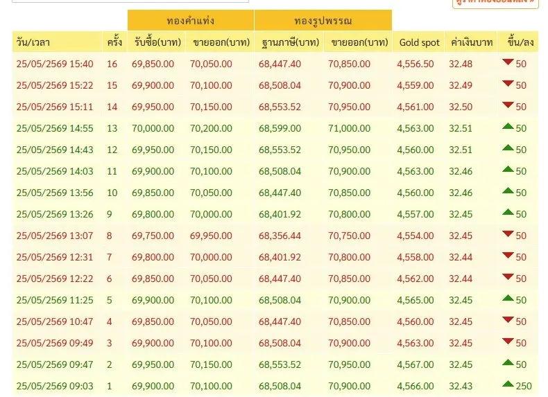Select date cell 25/05/2569 11:25

click(55, 300)
